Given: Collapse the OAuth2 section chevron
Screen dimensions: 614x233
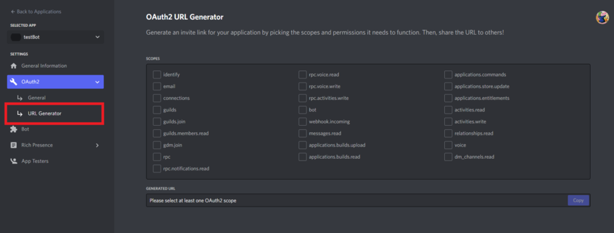Looking at the screenshot, I should 97,82.
